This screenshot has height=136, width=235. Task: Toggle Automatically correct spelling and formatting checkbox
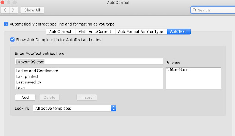(6, 24)
